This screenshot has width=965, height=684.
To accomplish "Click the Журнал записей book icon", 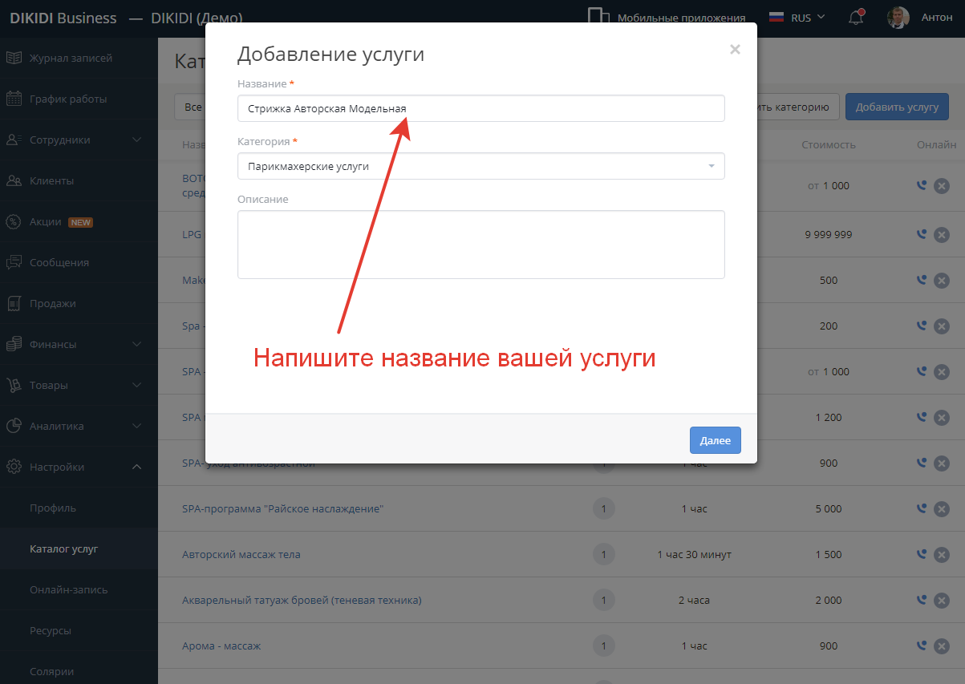I will [x=14, y=58].
